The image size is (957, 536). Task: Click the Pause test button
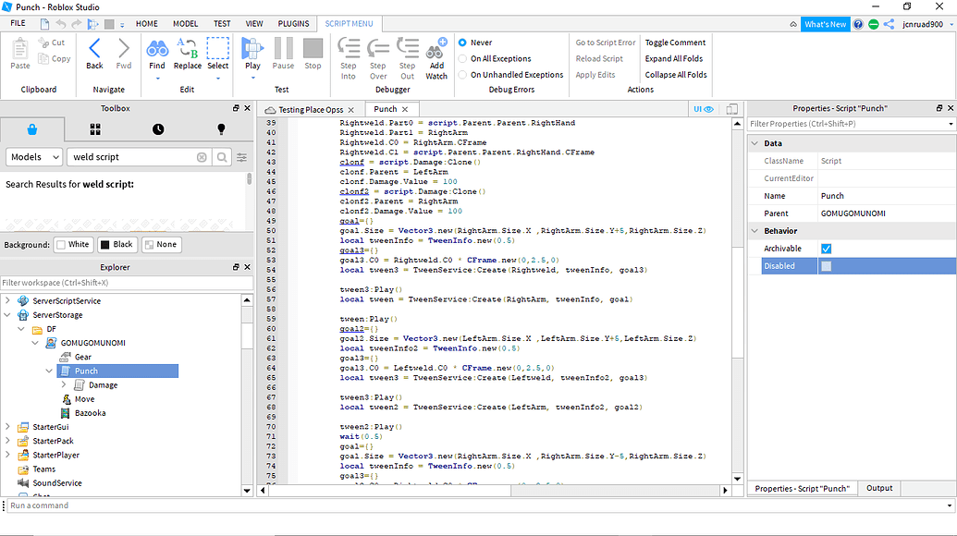point(283,48)
